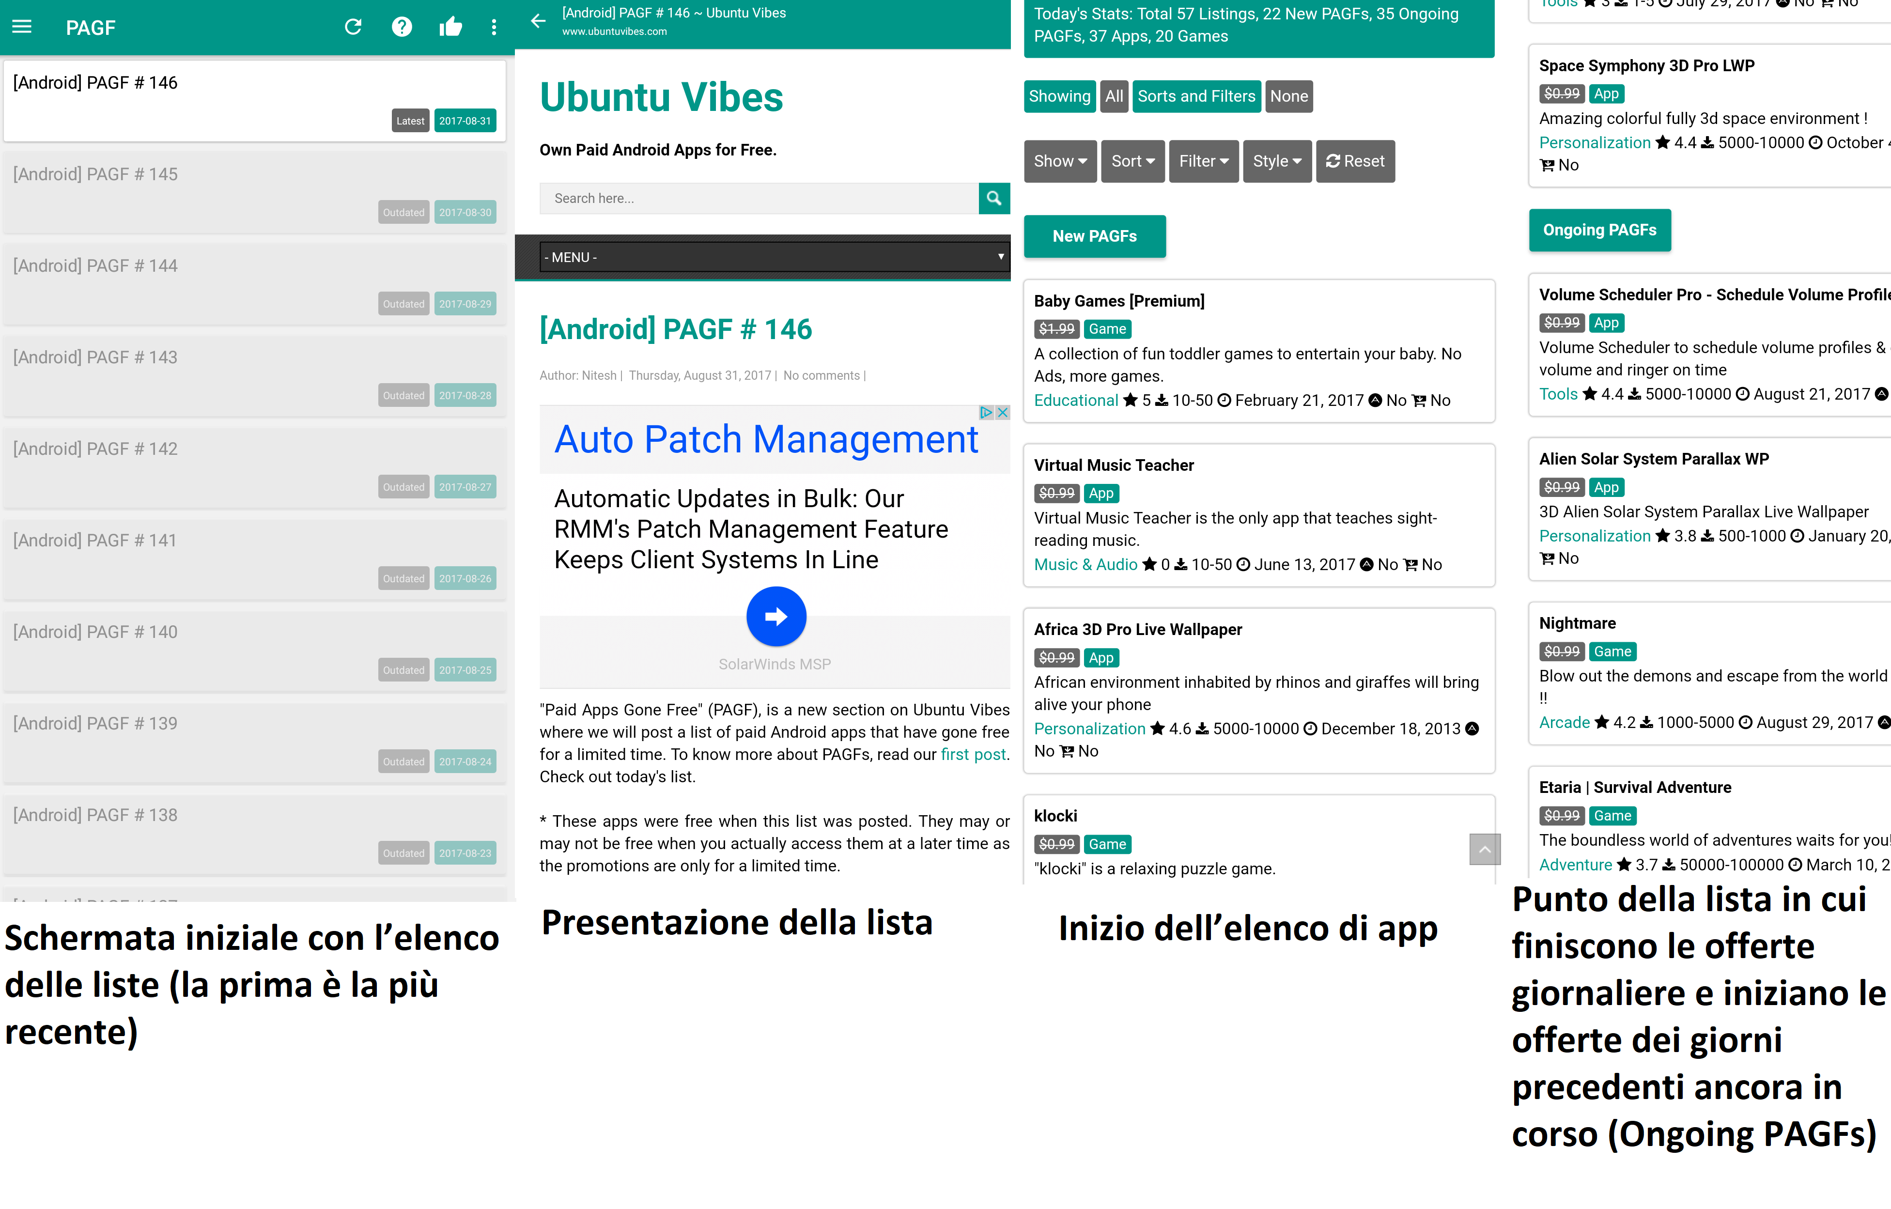Click the Tools category under Volume Scheduler

click(x=1558, y=394)
